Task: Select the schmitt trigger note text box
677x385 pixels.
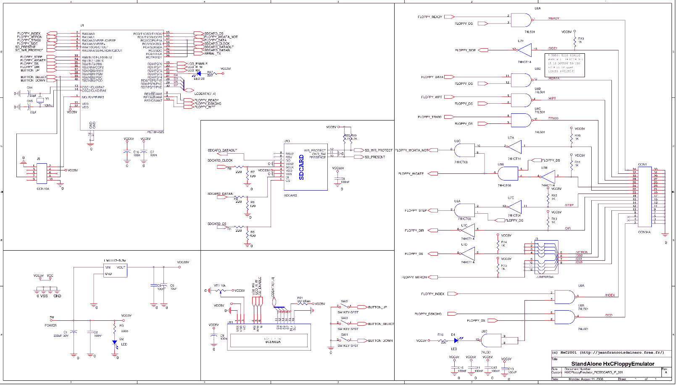Action: click(x=564, y=64)
